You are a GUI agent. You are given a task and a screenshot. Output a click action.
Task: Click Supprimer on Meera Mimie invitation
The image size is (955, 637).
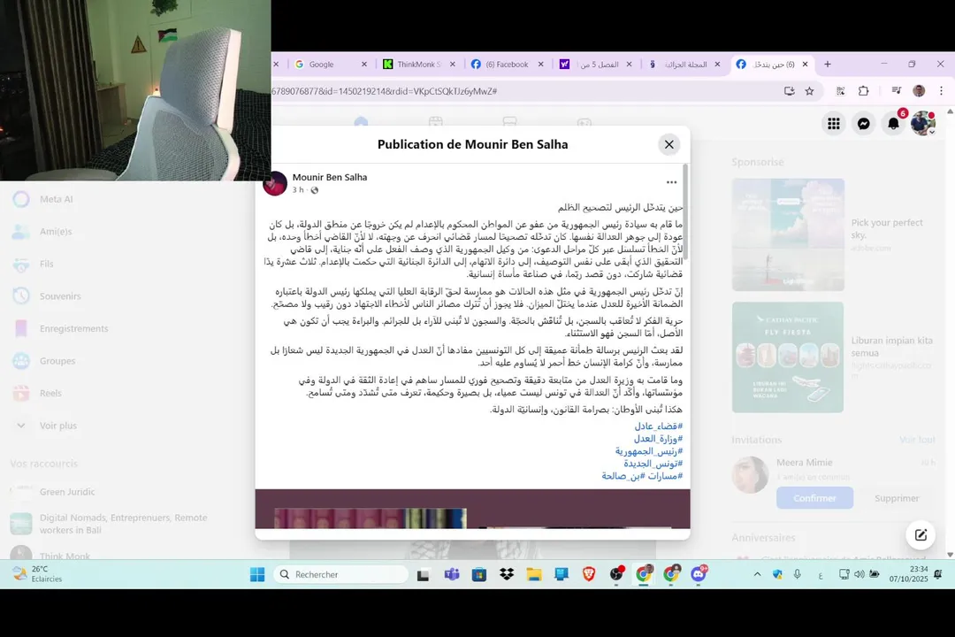point(897,498)
